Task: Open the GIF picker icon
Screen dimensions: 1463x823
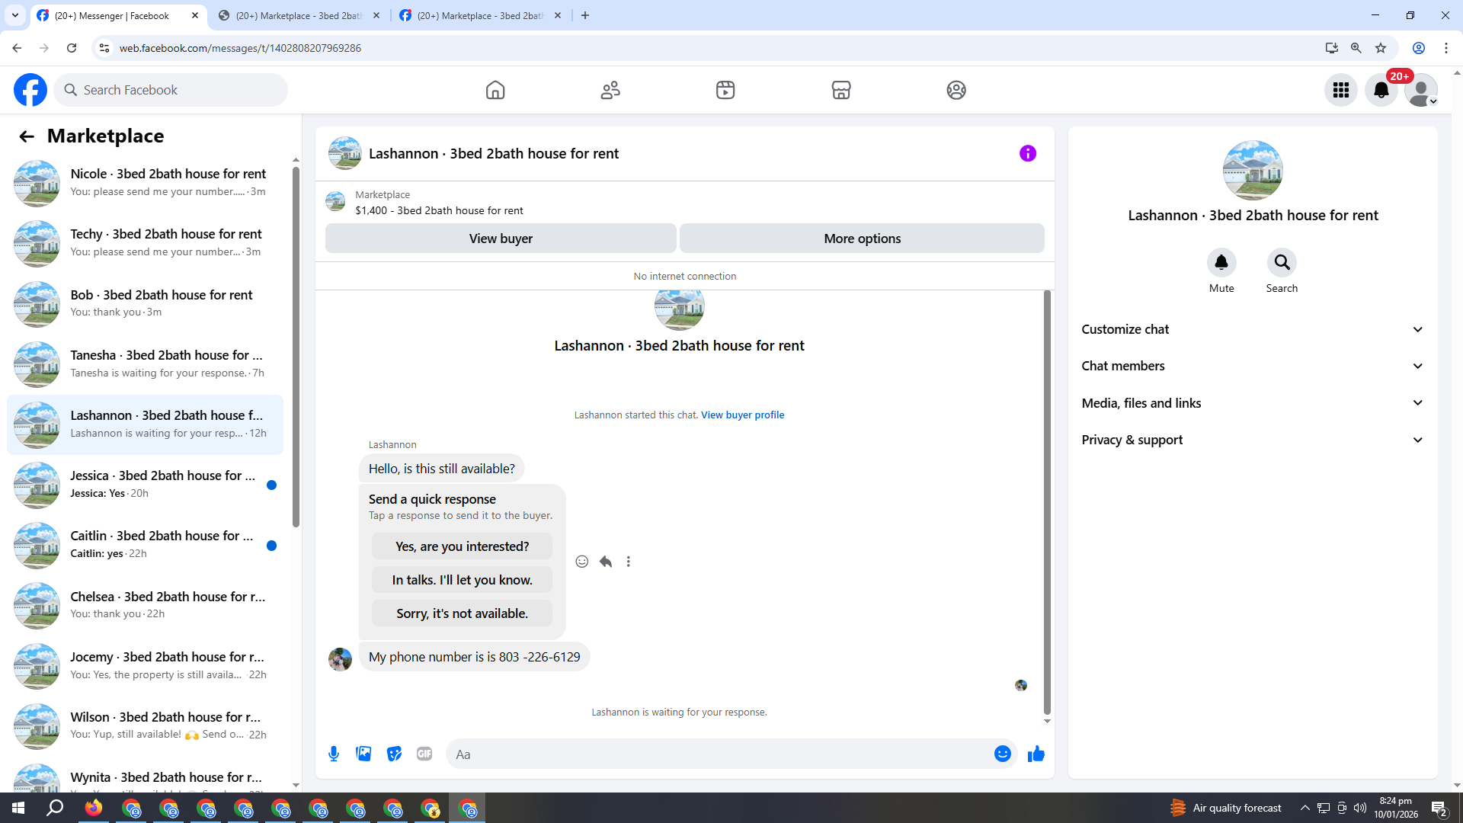Action: 424,754
